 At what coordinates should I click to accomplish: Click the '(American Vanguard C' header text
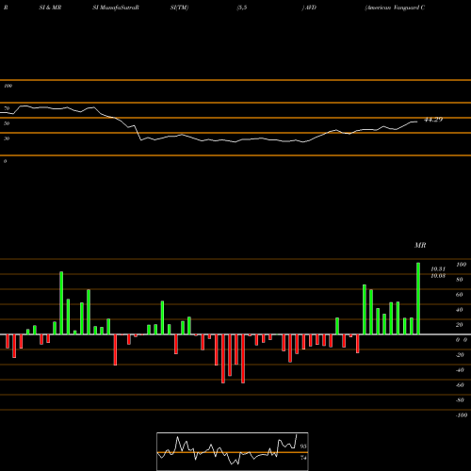tap(395, 8)
